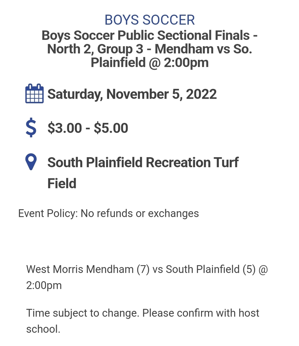
Task: Click the map pin location icon
Action: [x=31, y=162]
